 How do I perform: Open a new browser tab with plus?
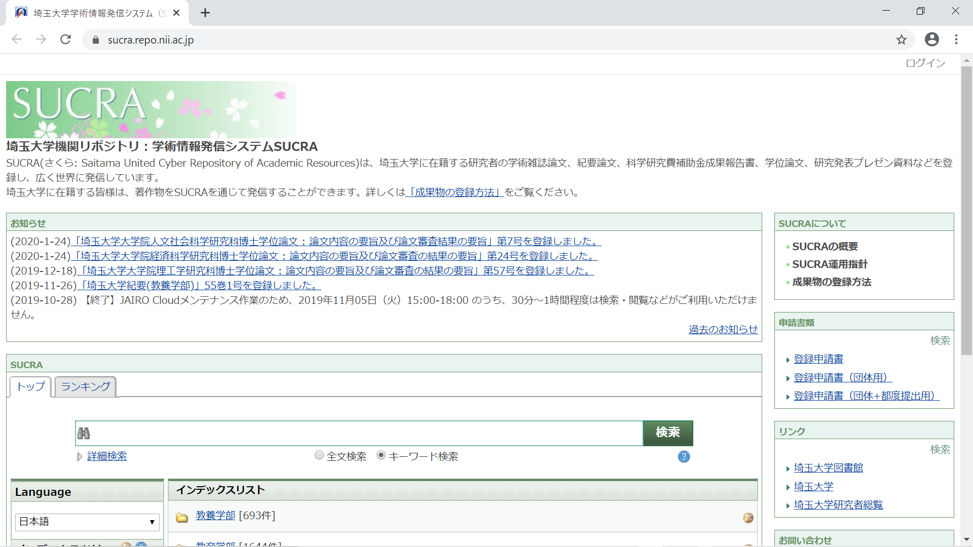click(x=205, y=13)
